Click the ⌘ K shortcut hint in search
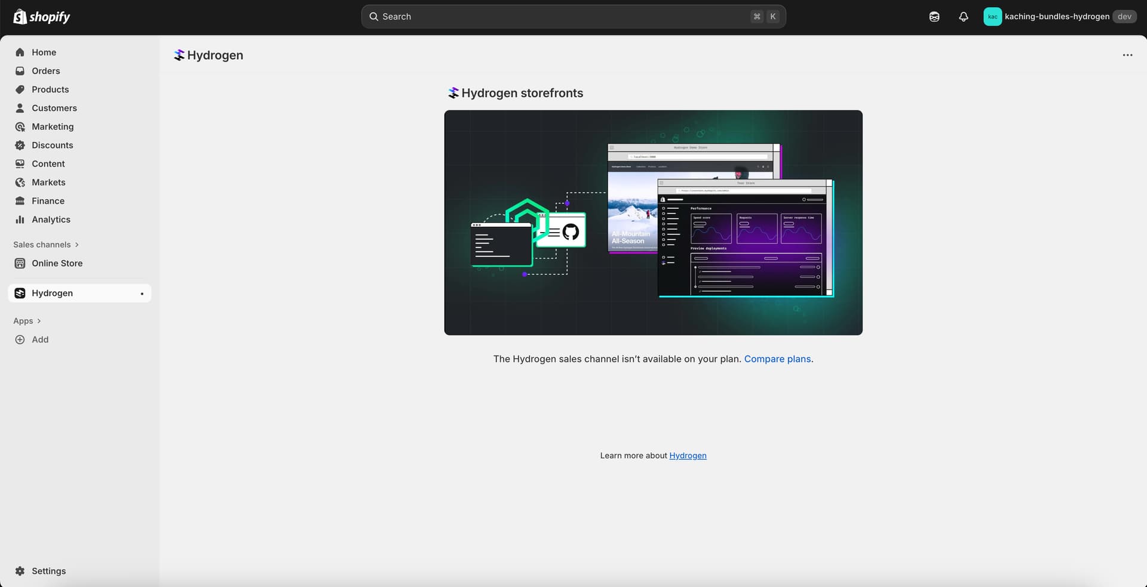The height and width of the screenshot is (587, 1147). pos(765,17)
